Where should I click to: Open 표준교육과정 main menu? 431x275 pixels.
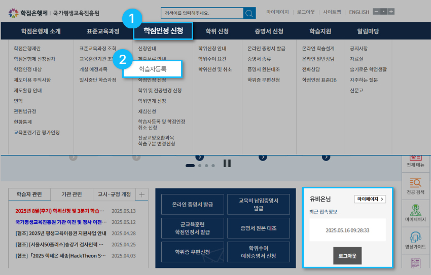click(x=103, y=31)
